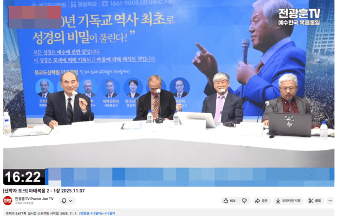The width and height of the screenshot is (339, 216).
Task: Click the 조회수 3,677회 view count text
Action: click(16, 213)
